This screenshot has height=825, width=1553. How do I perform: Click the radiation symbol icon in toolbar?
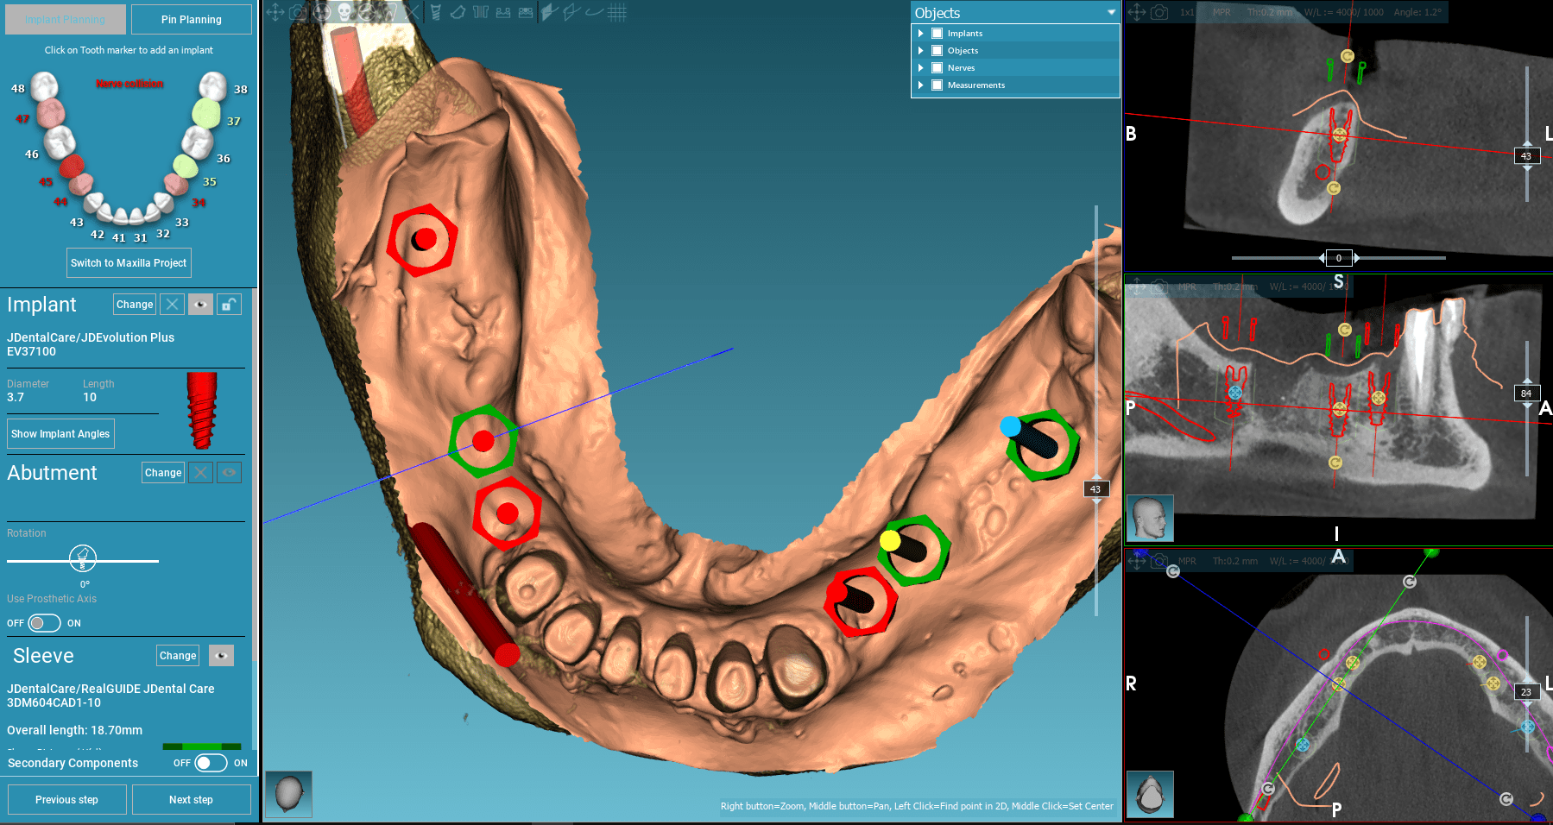(x=322, y=12)
